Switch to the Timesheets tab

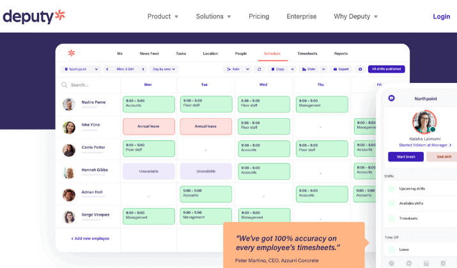pos(307,54)
